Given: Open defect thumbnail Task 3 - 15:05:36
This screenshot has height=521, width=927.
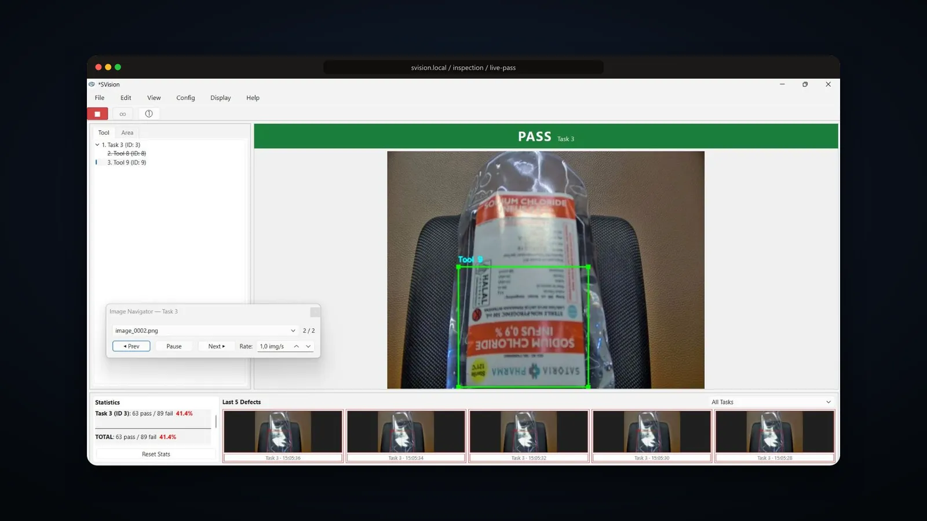Looking at the screenshot, I should 283,436.
